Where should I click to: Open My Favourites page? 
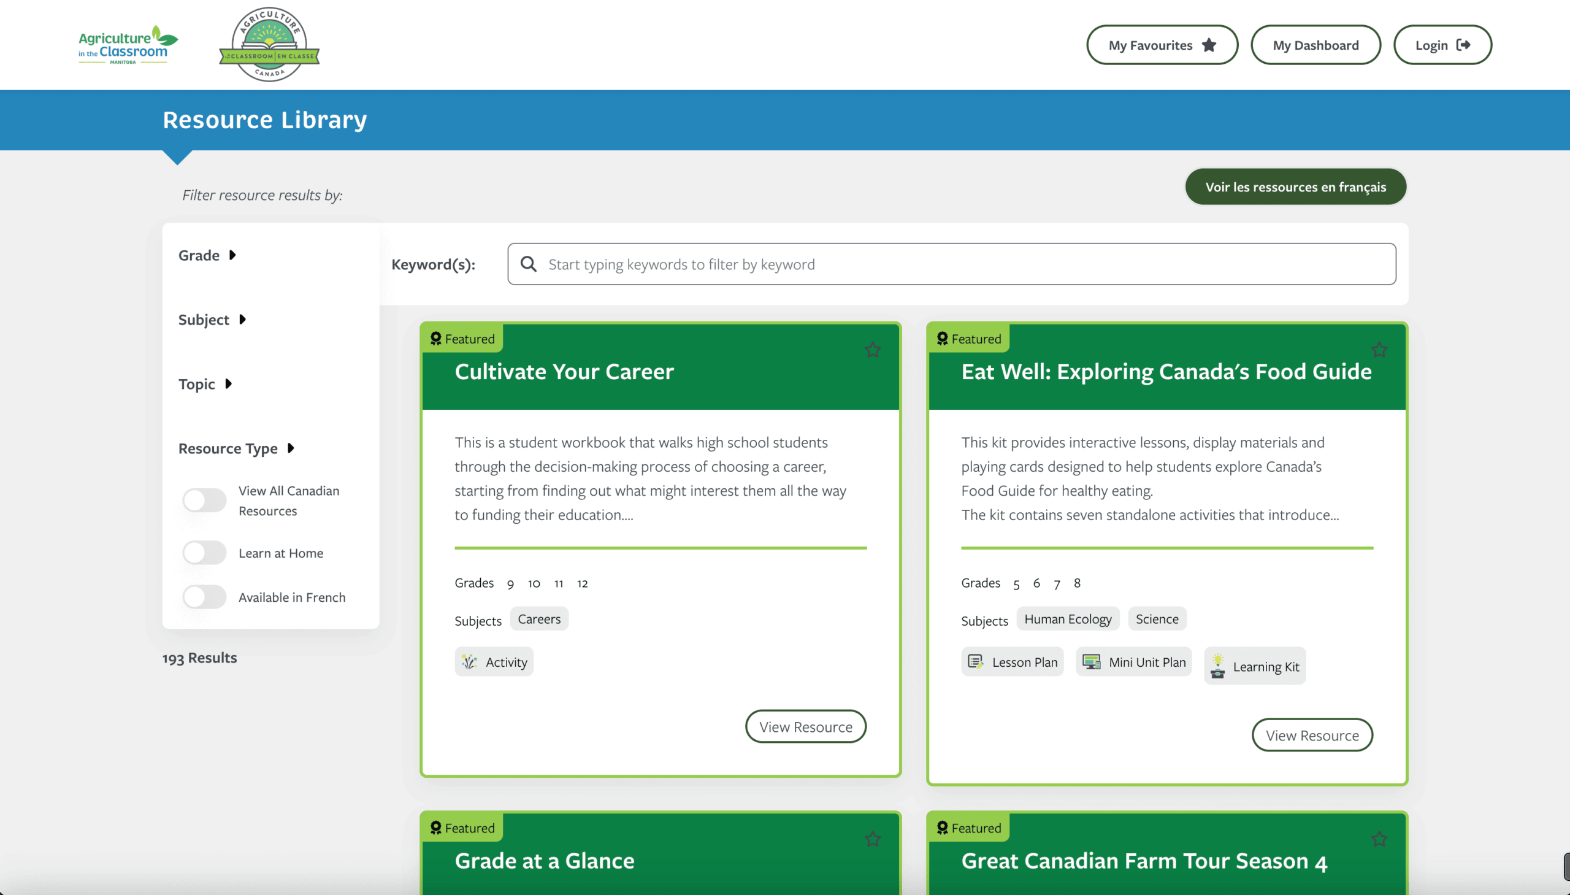pyautogui.click(x=1162, y=45)
